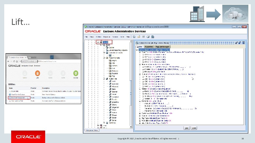Click the Outline node icon under Basic
This screenshot has width=255, height=143.
pos(107,47)
